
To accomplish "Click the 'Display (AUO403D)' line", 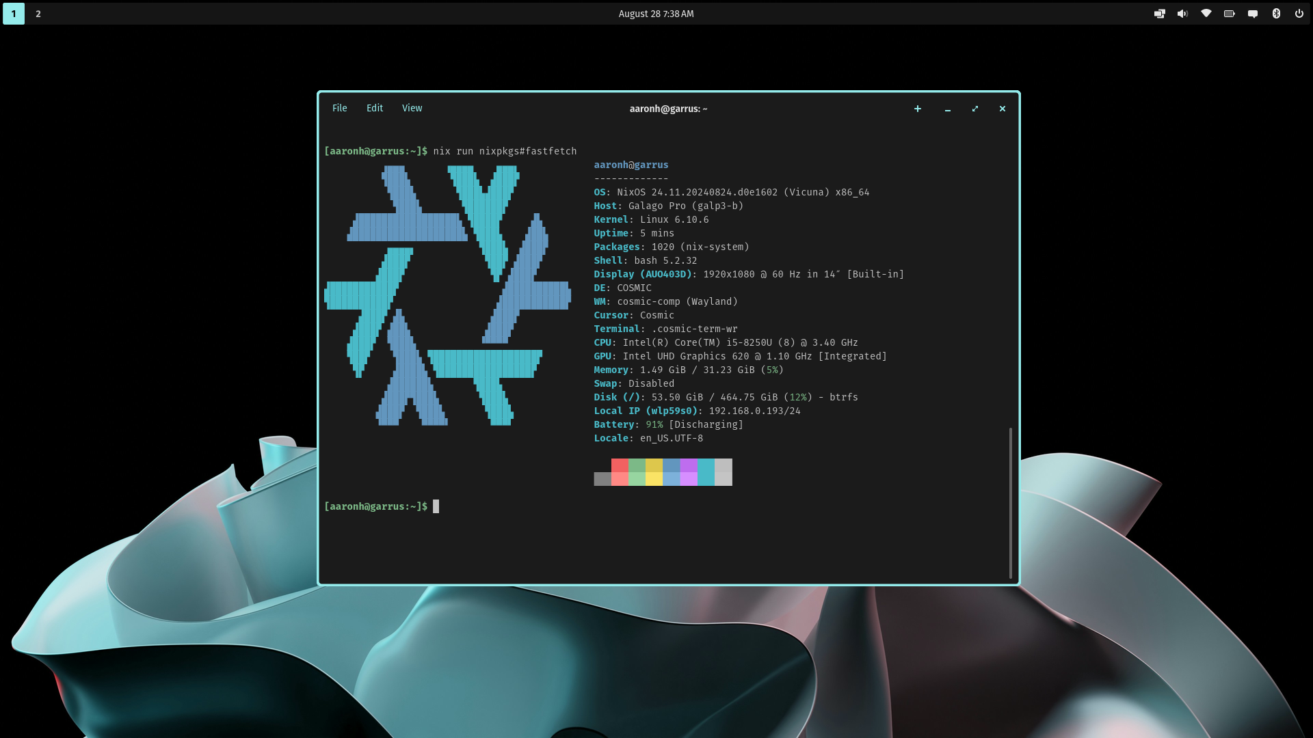I will (749, 274).
